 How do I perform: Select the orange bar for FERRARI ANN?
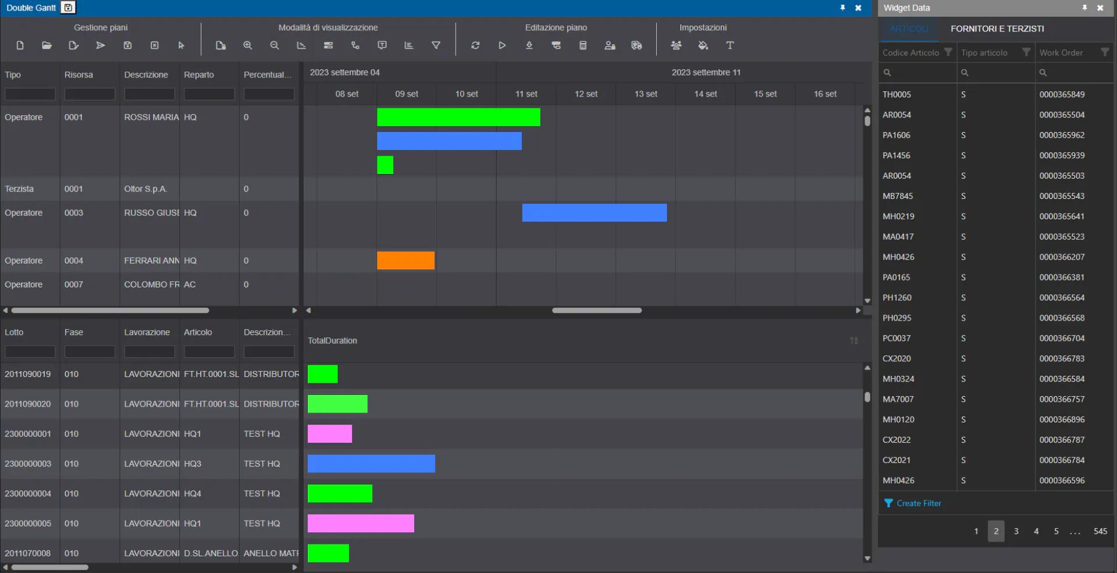(405, 261)
